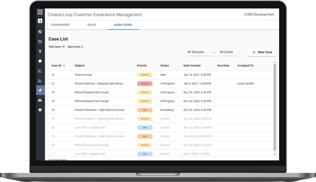
Task: Click the Status column header
Action: [165, 66]
